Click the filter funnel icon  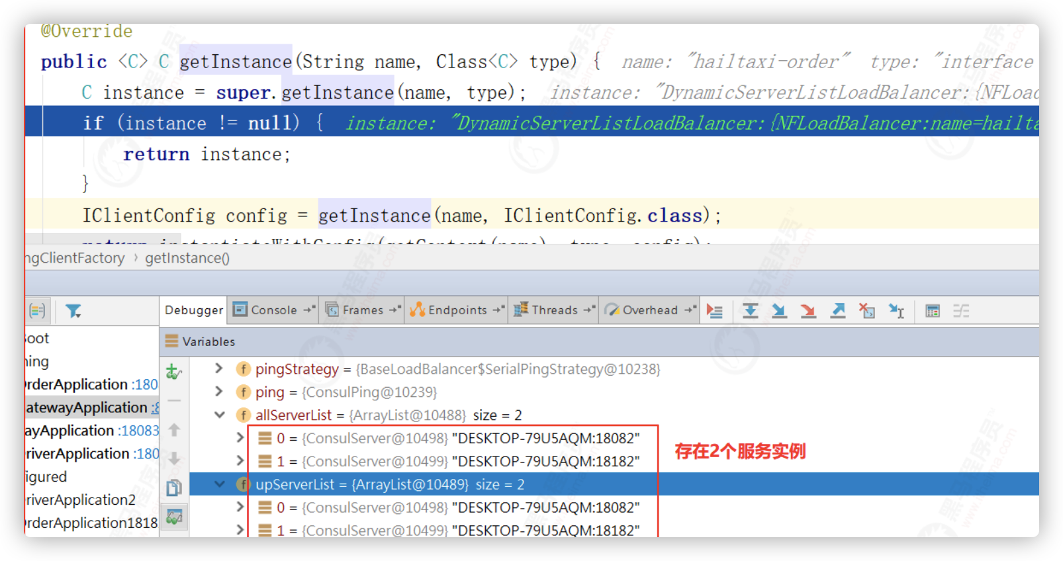coord(73,310)
